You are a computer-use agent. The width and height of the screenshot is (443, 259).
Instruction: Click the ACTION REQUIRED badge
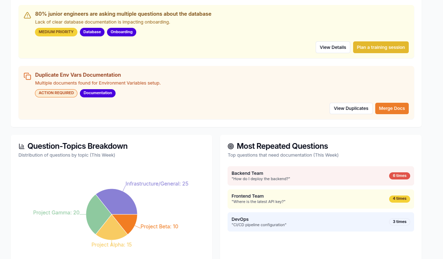pos(56,93)
